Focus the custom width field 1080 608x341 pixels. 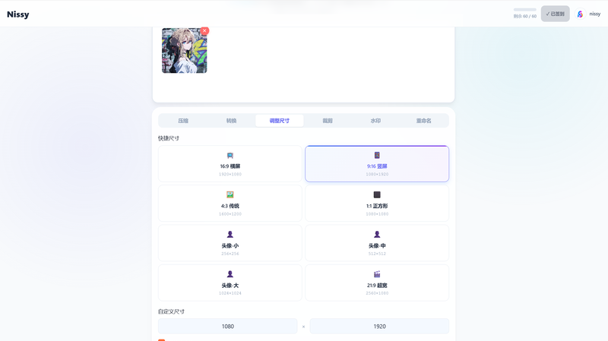[227, 327]
